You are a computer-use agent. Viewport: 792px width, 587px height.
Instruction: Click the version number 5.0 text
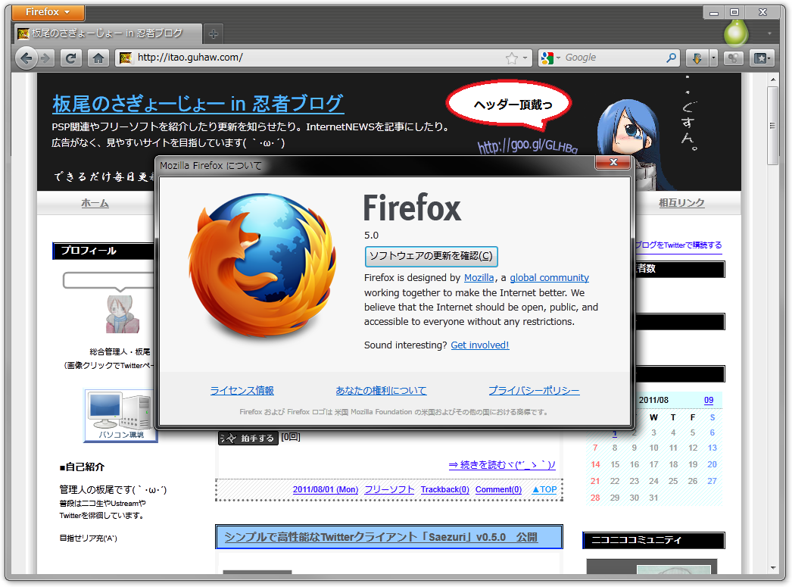371,236
